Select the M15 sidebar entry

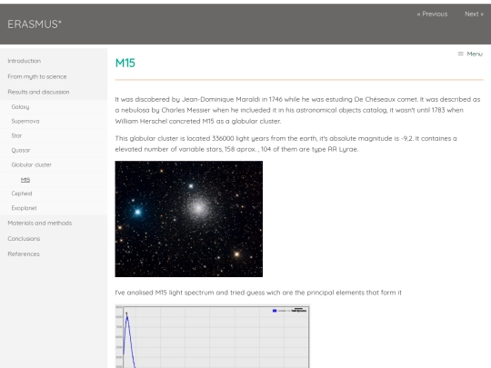click(25, 180)
